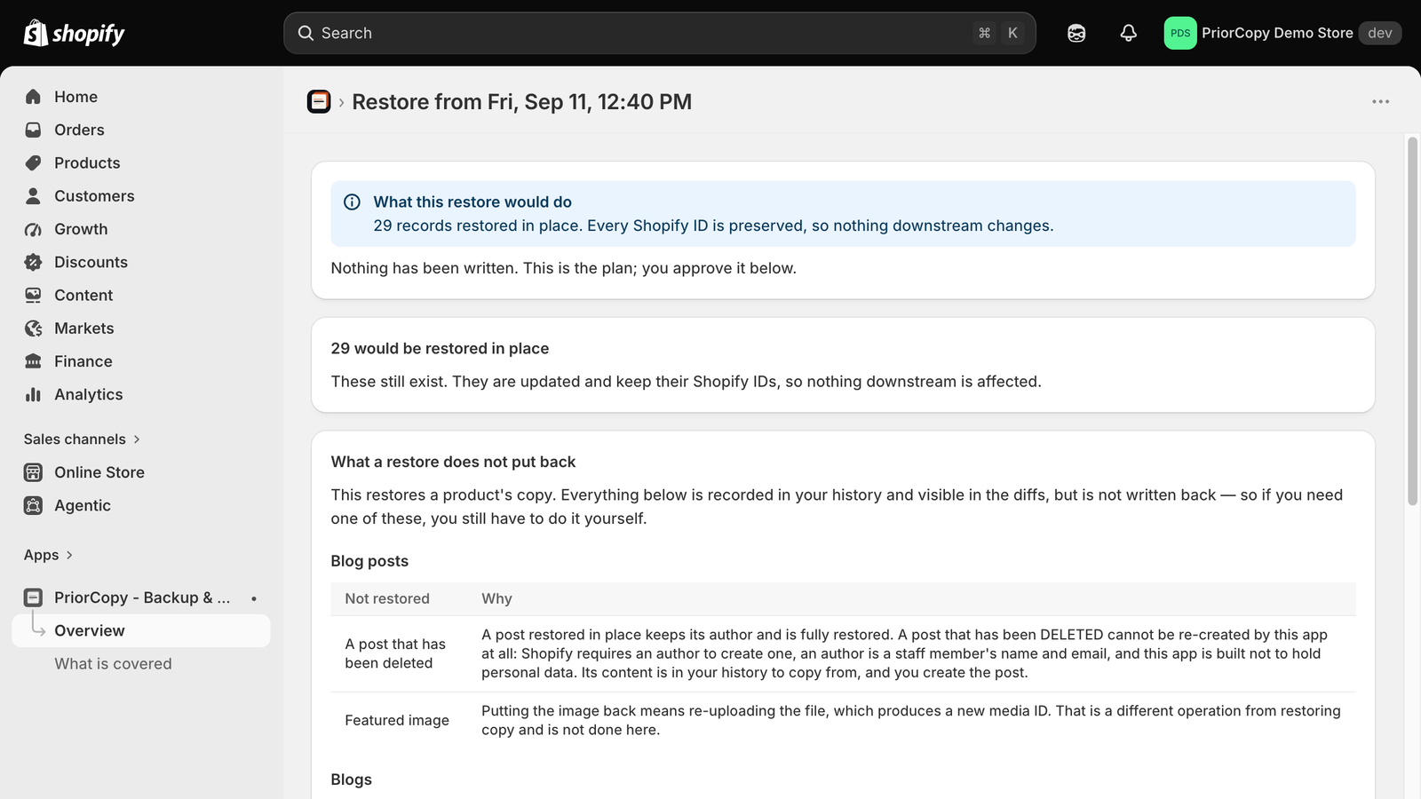Click the Discounts badge icon
This screenshot has height=799, width=1421.
(34, 262)
